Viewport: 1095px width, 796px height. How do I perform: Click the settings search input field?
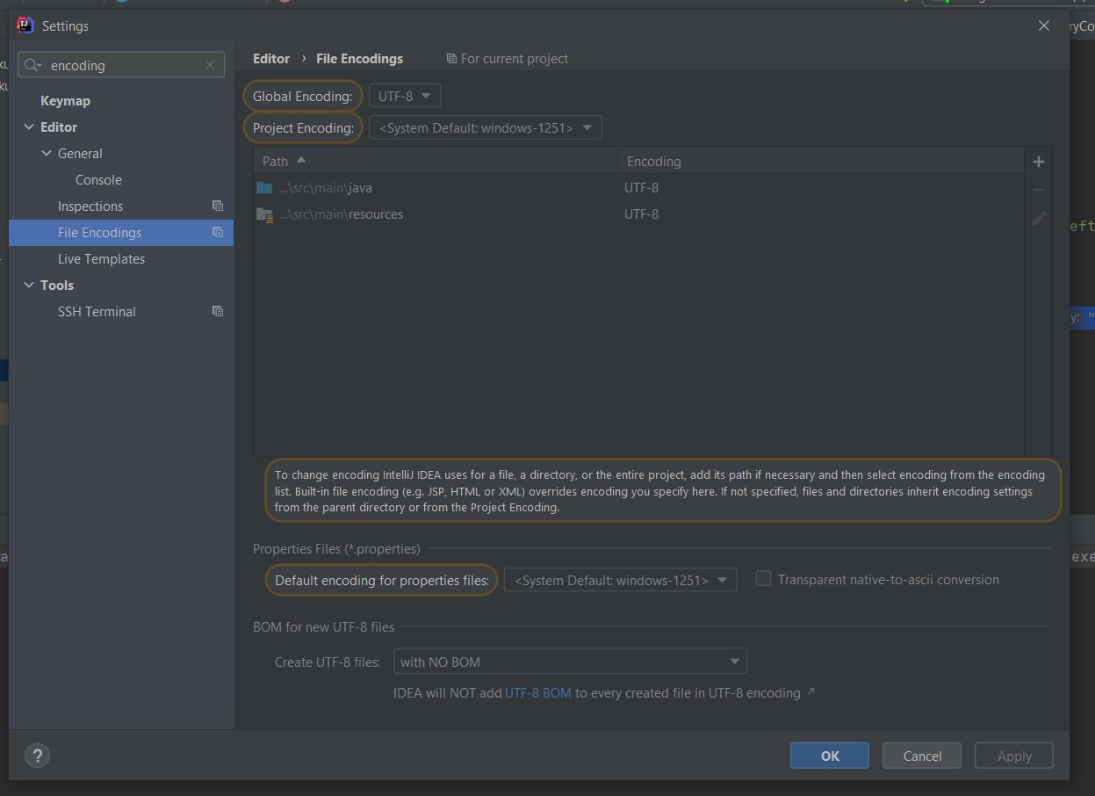(x=121, y=65)
